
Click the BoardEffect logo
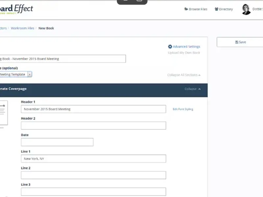click(x=16, y=9)
